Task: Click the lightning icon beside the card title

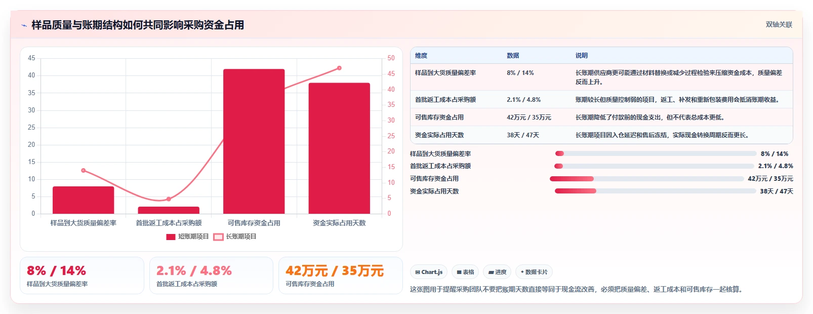Action: 24,25
